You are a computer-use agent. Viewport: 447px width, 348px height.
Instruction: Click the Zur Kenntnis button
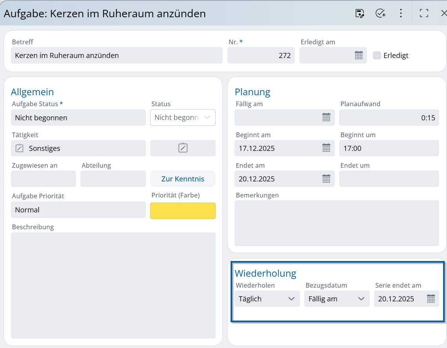tap(183, 179)
